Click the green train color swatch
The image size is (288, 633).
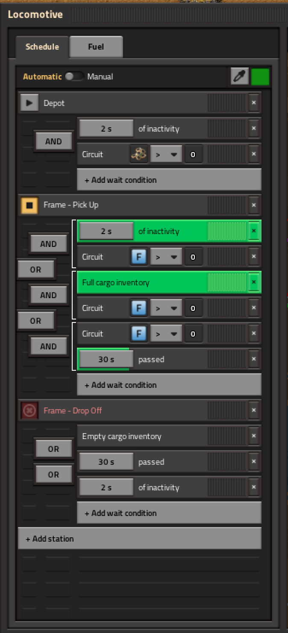coord(260,76)
